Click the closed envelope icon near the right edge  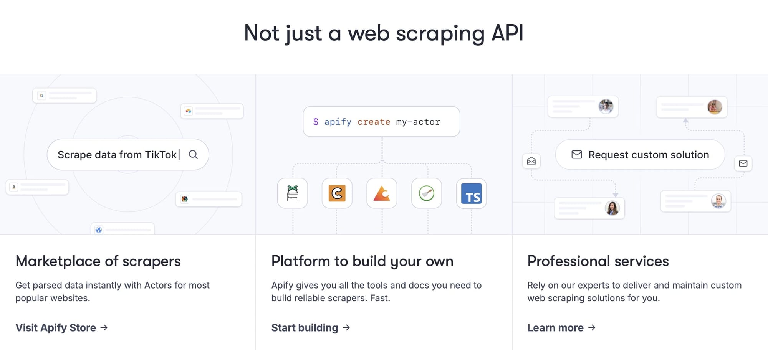coord(743,163)
